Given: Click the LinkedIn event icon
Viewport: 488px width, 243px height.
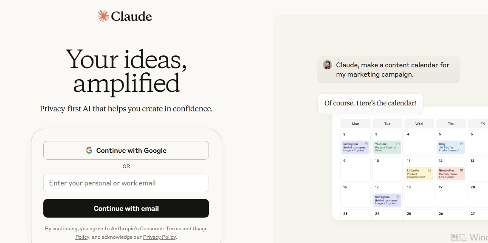Looking at the screenshot, I should click(430, 171).
